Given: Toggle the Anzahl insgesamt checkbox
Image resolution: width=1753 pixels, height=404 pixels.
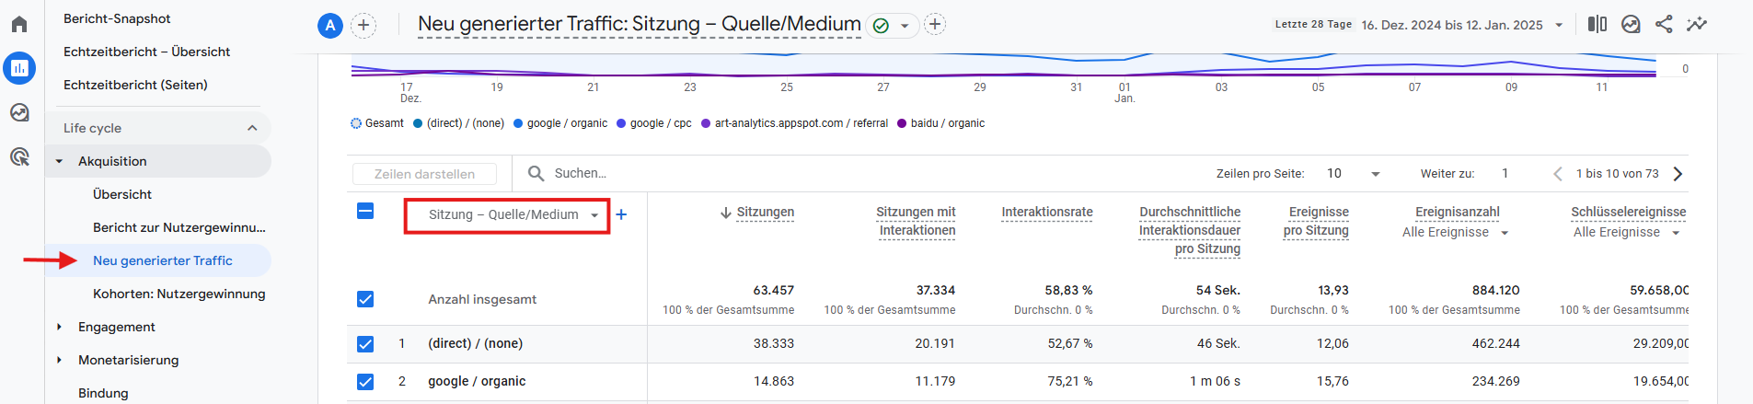Looking at the screenshot, I should [365, 299].
